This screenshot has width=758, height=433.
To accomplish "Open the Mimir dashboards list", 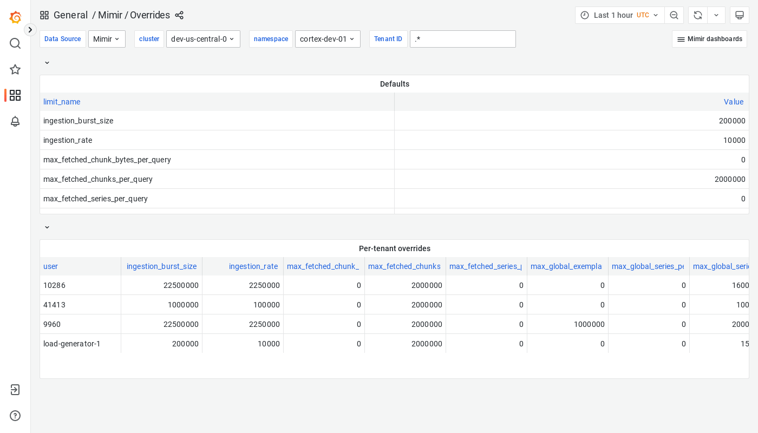I will pos(709,38).
